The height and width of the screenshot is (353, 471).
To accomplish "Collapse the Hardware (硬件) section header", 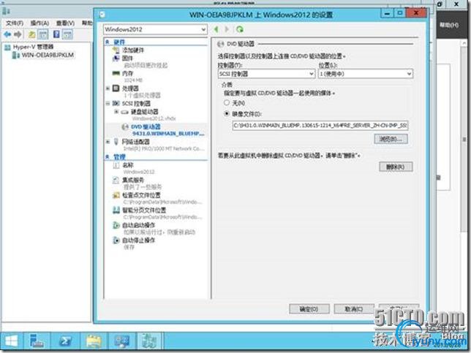I will pos(108,42).
